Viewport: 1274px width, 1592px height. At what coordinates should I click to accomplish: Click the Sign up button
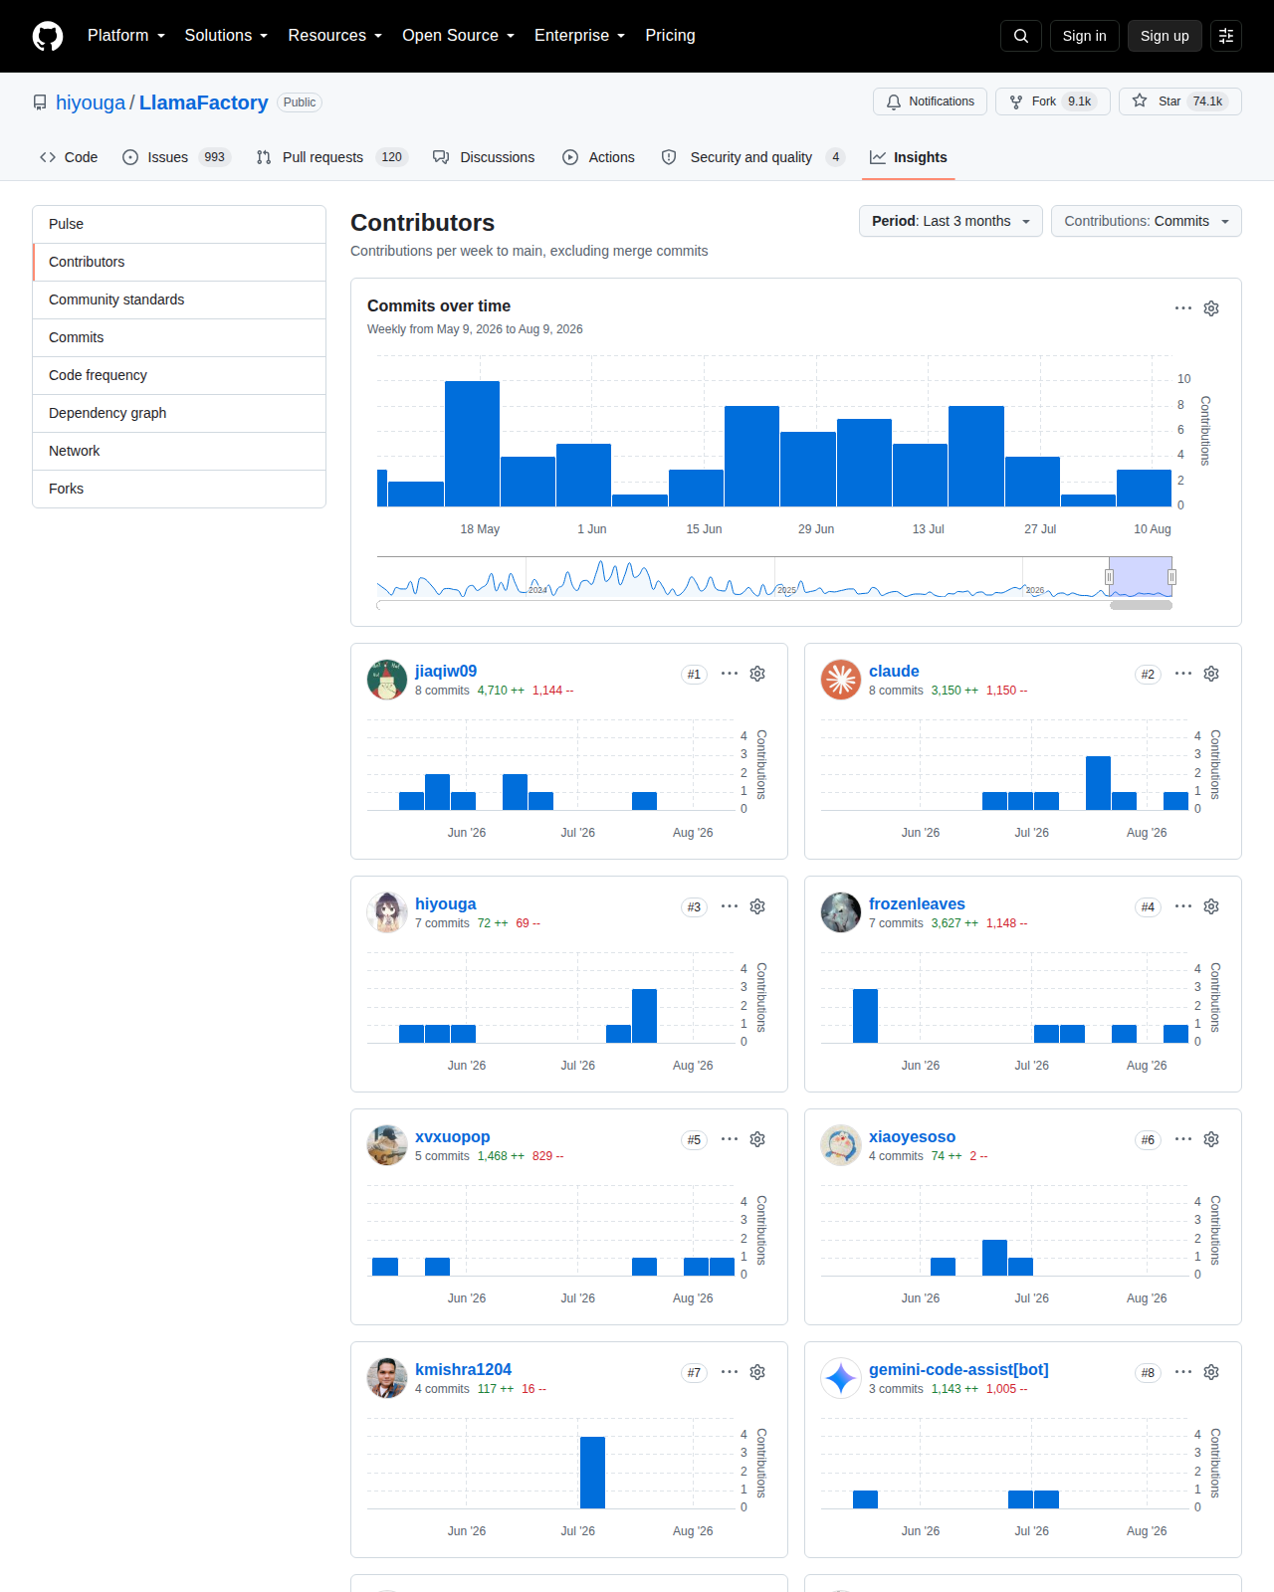pos(1165,36)
